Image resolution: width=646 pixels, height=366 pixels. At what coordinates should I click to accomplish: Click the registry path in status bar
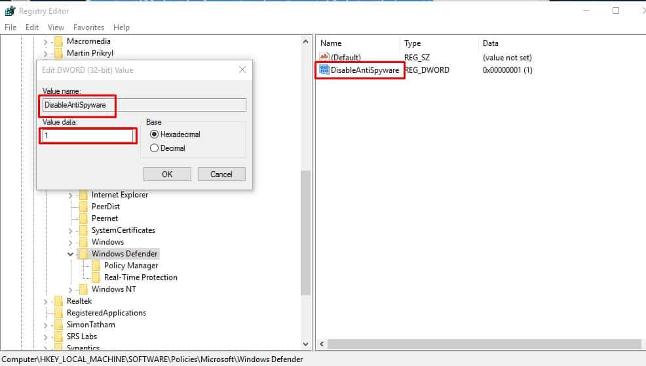tap(153, 359)
